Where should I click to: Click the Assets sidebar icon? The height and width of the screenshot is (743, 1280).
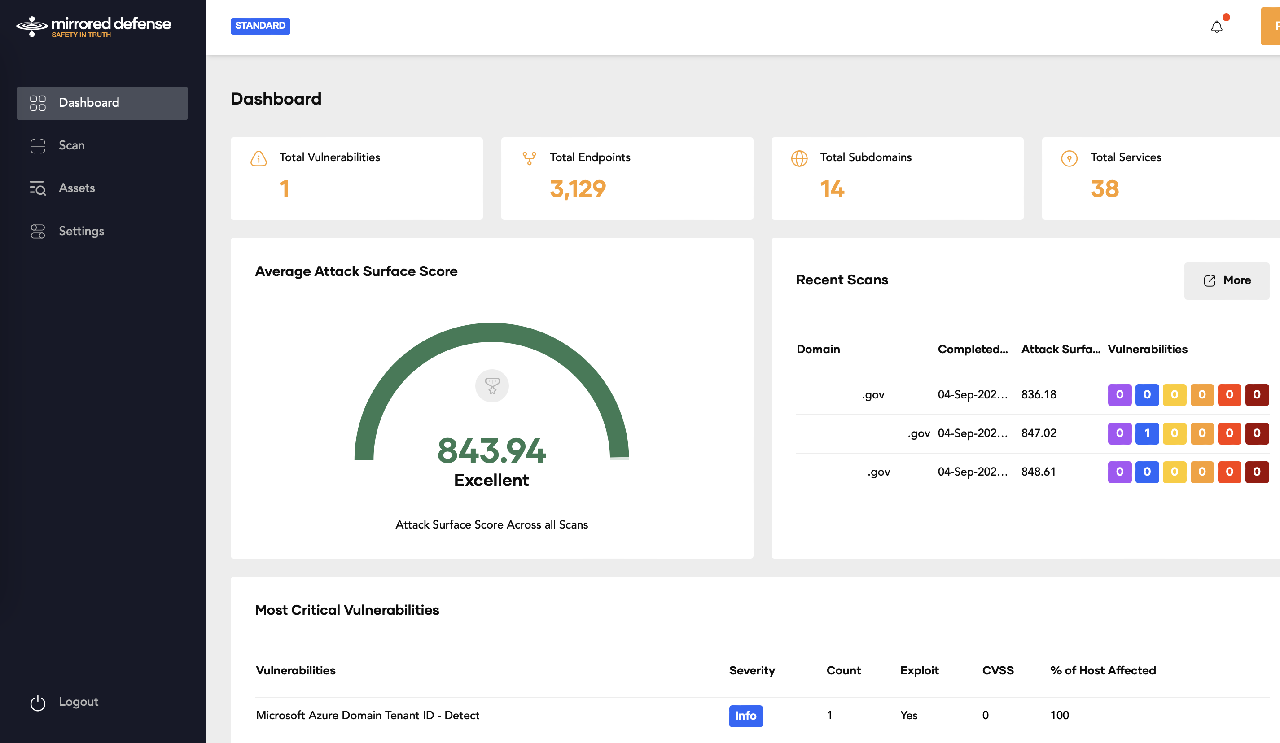point(37,188)
